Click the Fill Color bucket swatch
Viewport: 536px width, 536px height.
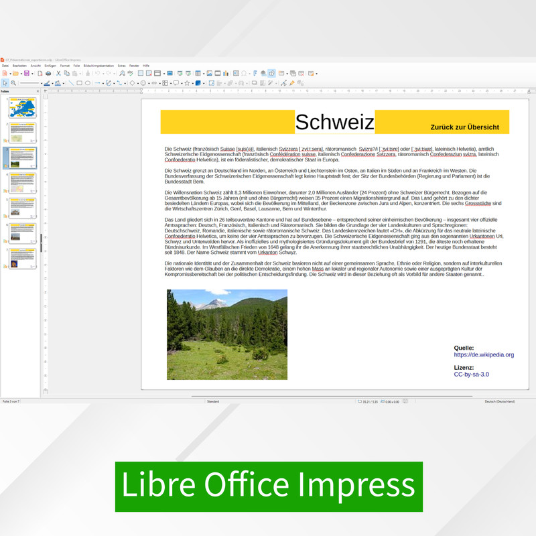coord(58,83)
